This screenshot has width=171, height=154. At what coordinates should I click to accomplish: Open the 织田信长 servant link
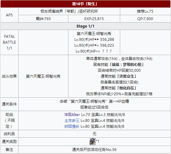pyautogui.click(x=72, y=126)
